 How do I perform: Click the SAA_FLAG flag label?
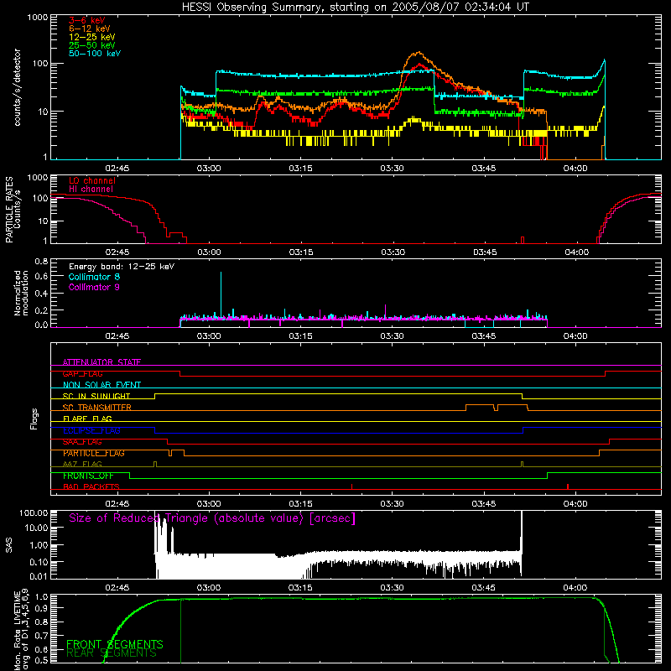point(82,442)
